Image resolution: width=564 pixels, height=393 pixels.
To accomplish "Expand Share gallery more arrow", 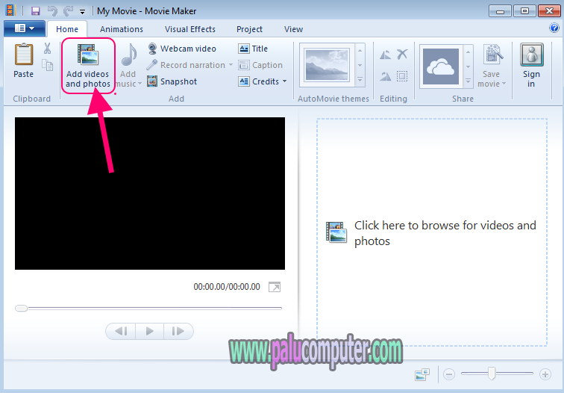I will (468, 81).
